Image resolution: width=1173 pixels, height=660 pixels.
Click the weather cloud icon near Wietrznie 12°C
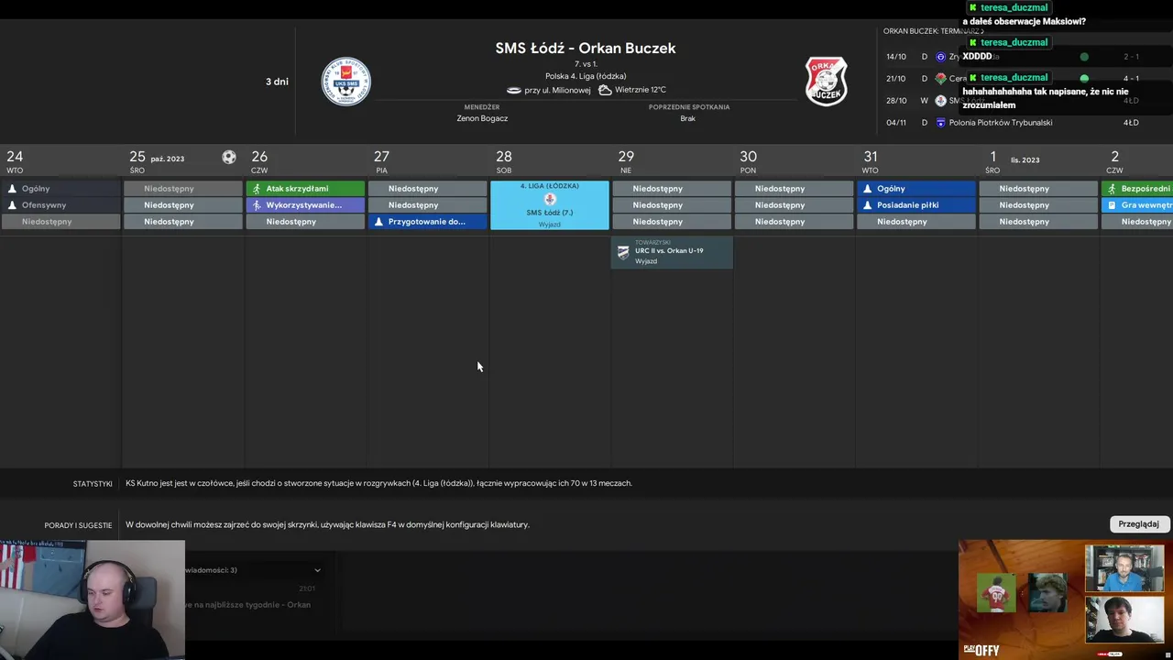(605, 90)
